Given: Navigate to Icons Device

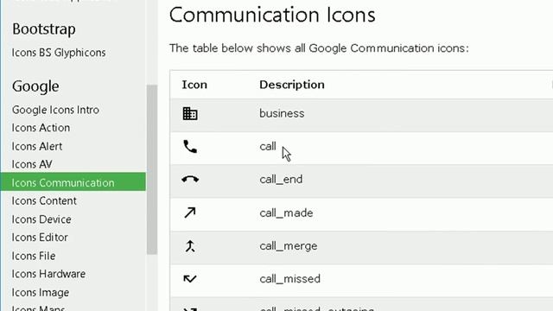Looking at the screenshot, I should pos(41,219).
